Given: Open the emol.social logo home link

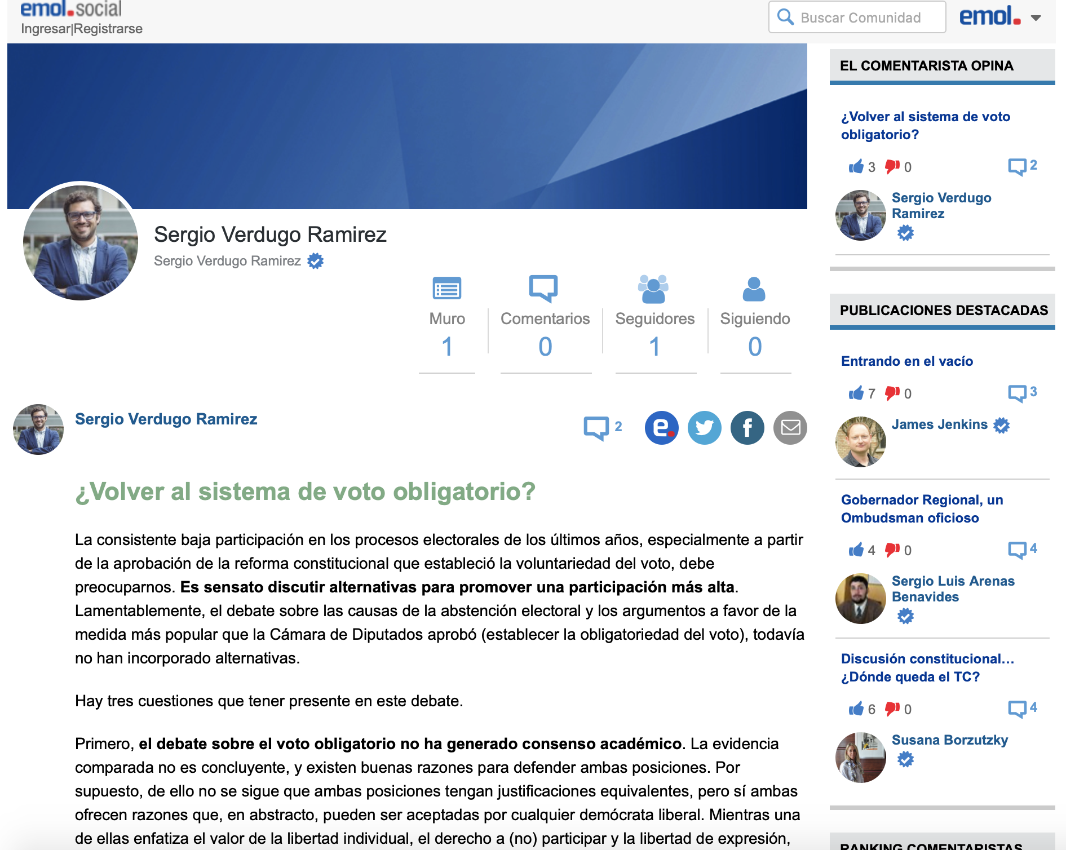Looking at the screenshot, I should pos(71,9).
